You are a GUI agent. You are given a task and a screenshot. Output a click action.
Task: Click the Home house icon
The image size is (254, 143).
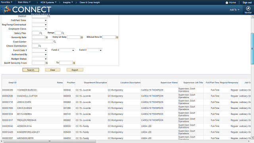(x=227, y=2)
